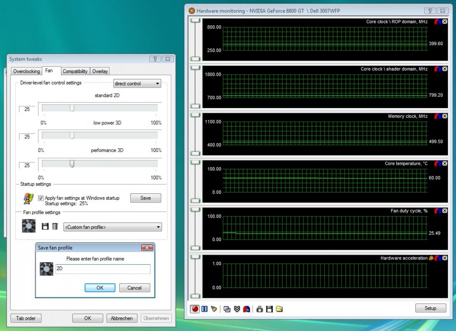Close the Memory clock graph
Viewport: 456px width, 331px height.
(x=445, y=116)
